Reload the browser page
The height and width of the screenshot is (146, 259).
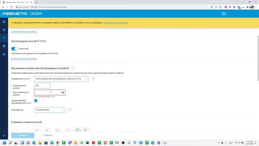pos(12,7)
